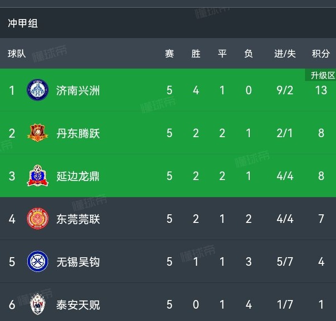Open the 无锡吴钩 team crest
The image size is (336, 321).
tap(38, 261)
